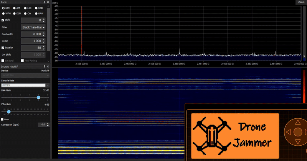Adjust the Bandwidth stepper arrows
The image size is (307, 161).
44,34
